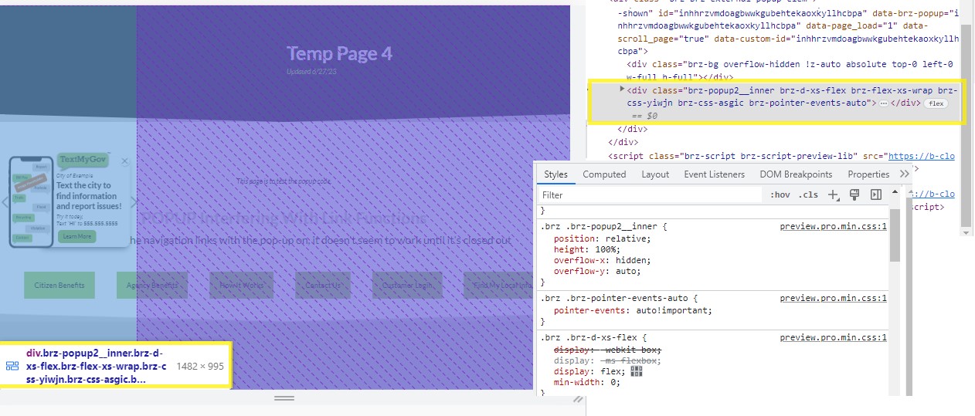Open the Properties tab

(868, 174)
